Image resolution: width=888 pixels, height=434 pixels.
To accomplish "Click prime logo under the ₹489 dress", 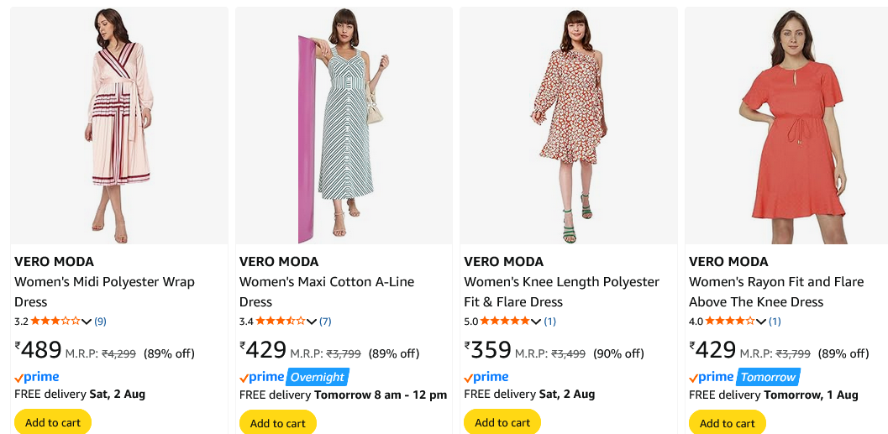I will [x=37, y=377].
